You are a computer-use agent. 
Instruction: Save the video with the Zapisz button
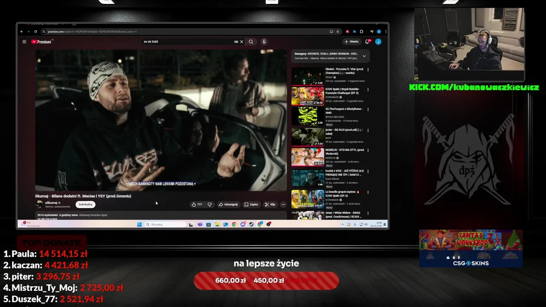[251, 205]
